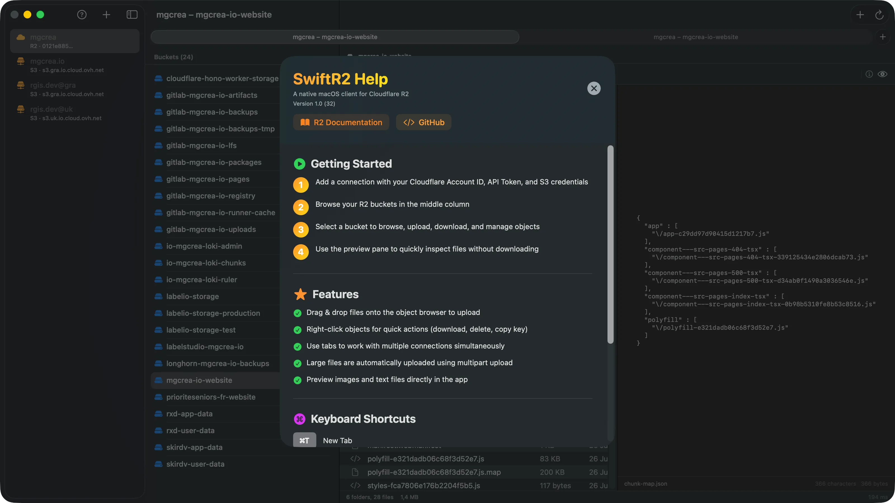Click the file info icon
Screen dimensions: 895x503
click(x=869, y=74)
